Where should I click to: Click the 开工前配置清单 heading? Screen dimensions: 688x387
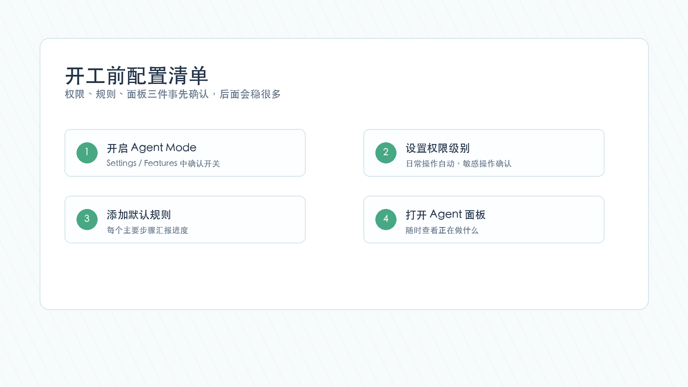[137, 76]
